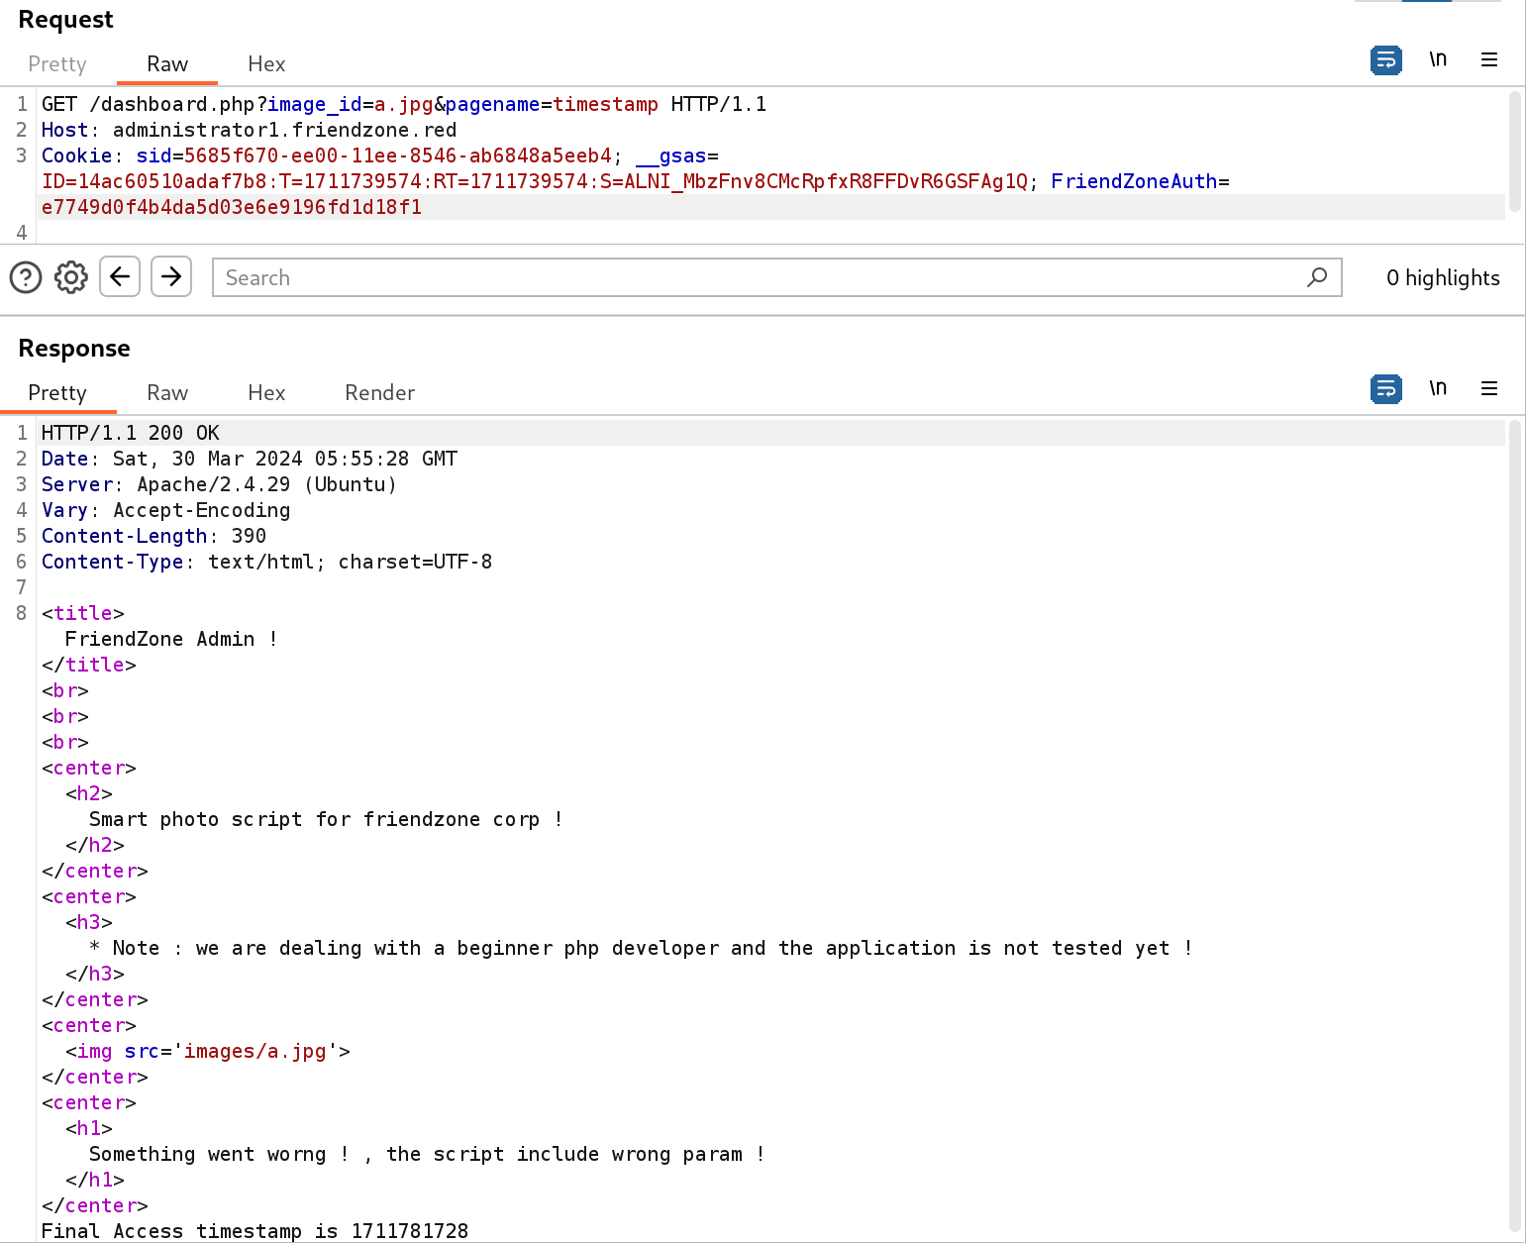Open Response panel hamburger options menu
The width and height of the screenshot is (1526, 1244).
(1489, 388)
